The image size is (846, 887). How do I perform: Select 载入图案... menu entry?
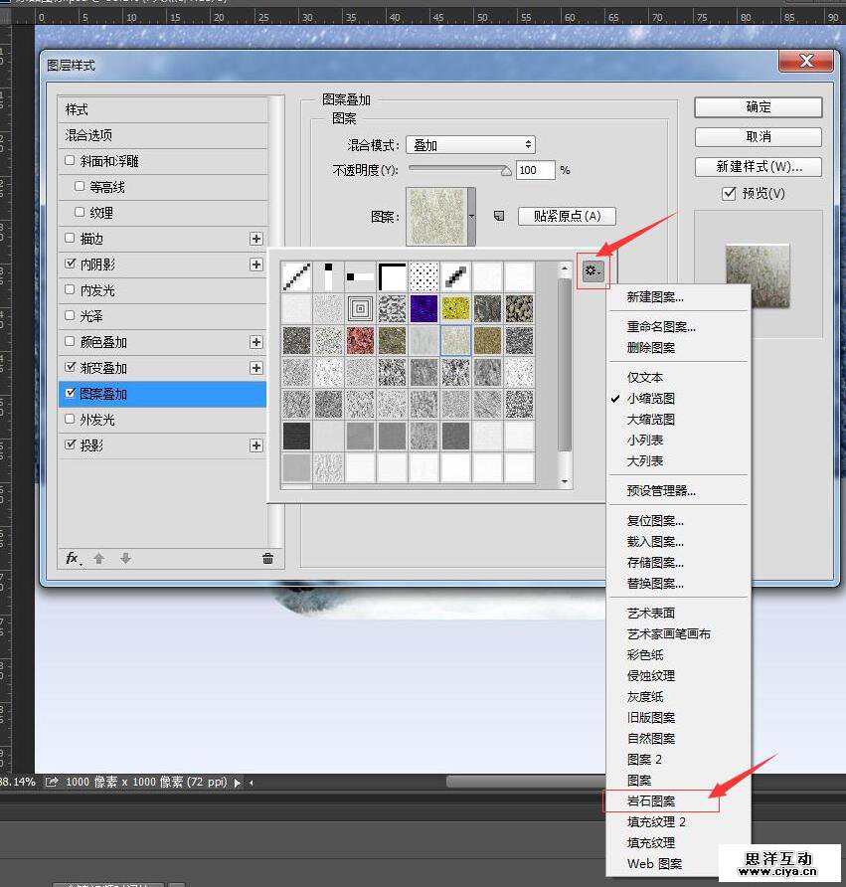(x=655, y=542)
